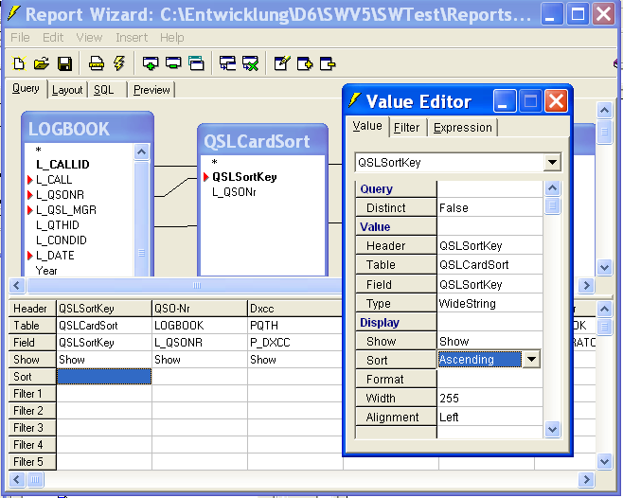Open the SQL tab
Viewport: 623px width, 498px height.
click(103, 90)
